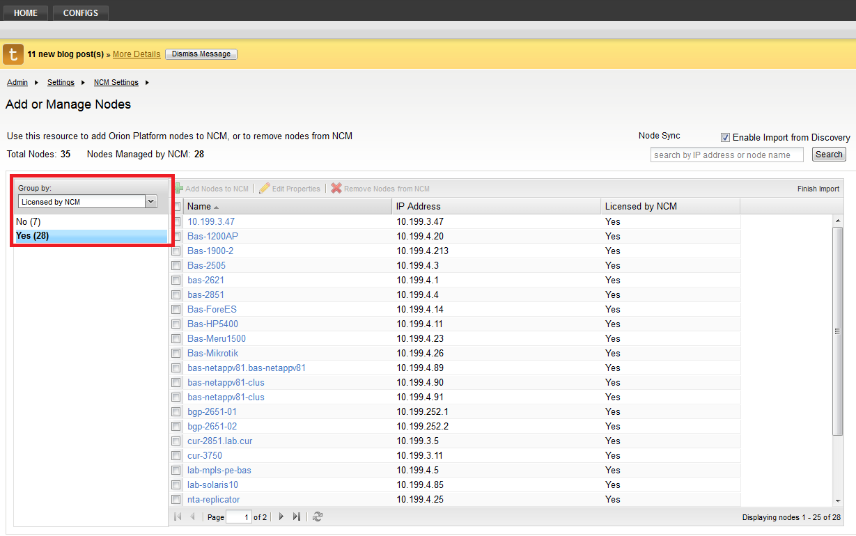Jump to the last page icon
Image resolution: width=856 pixels, height=536 pixels.
pos(296,516)
